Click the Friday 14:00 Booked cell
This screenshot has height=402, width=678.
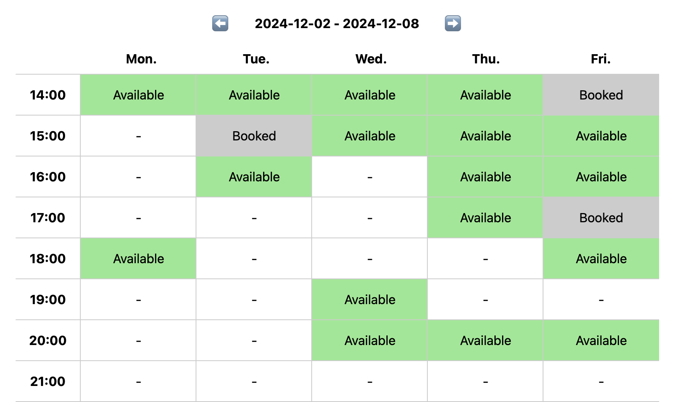point(601,95)
